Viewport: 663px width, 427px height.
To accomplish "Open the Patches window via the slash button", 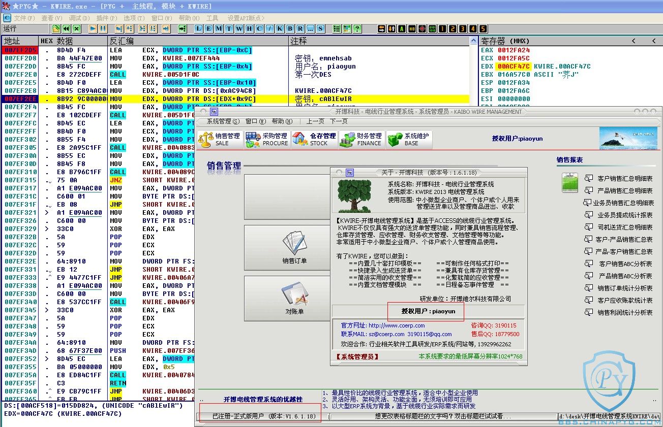I will point(270,28).
